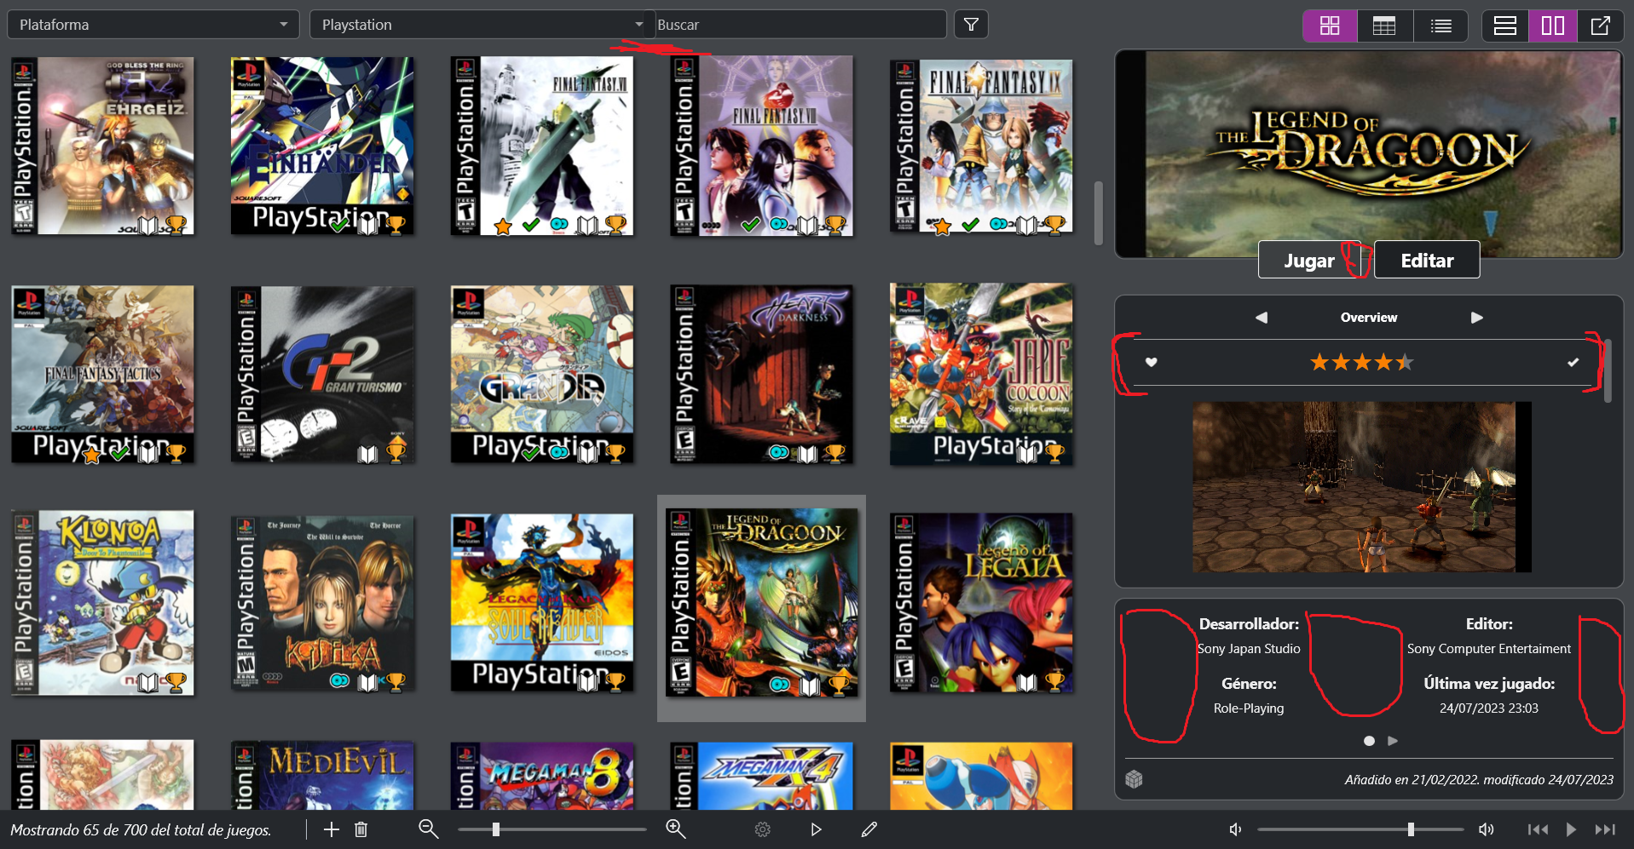The image size is (1634, 849).
Task: Click the Role-Playing genre link
Action: tap(1249, 708)
